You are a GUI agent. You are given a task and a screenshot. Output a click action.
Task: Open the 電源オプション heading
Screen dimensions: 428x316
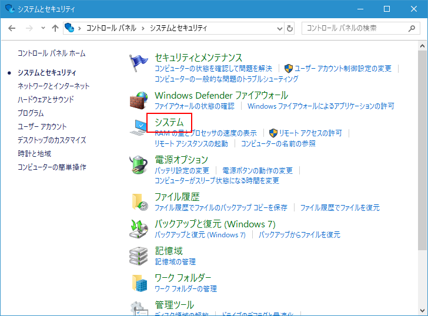point(181,160)
